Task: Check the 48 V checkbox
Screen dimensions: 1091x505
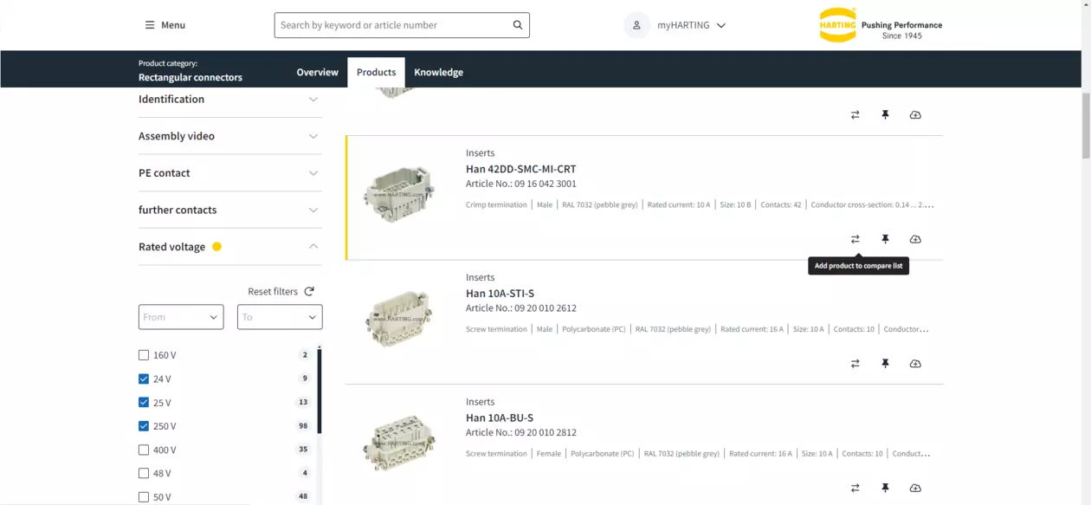Action: [144, 473]
